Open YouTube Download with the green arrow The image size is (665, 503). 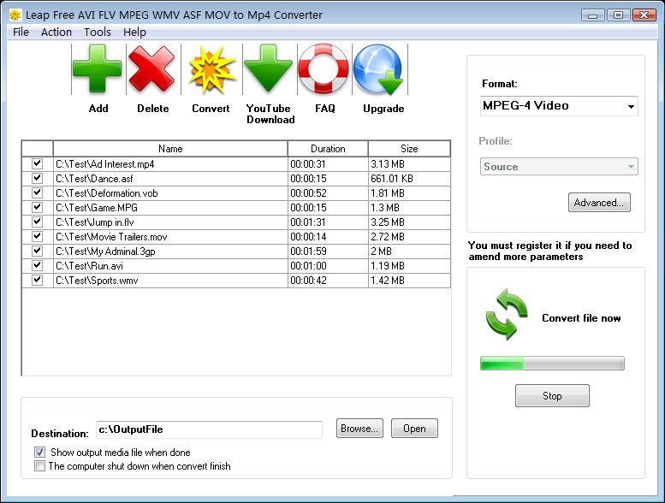[268, 68]
